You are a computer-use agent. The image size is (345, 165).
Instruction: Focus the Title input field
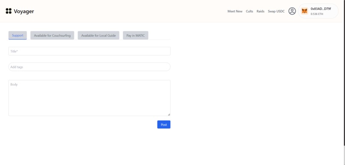(x=89, y=51)
